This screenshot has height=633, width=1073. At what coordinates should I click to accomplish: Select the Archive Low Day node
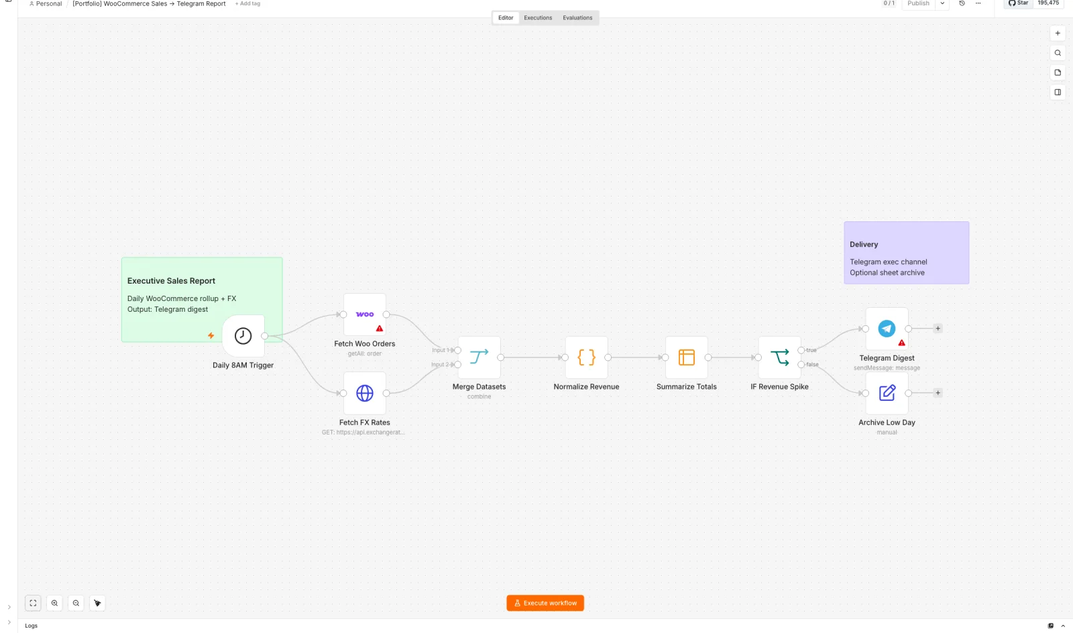pyautogui.click(x=887, y=393)
